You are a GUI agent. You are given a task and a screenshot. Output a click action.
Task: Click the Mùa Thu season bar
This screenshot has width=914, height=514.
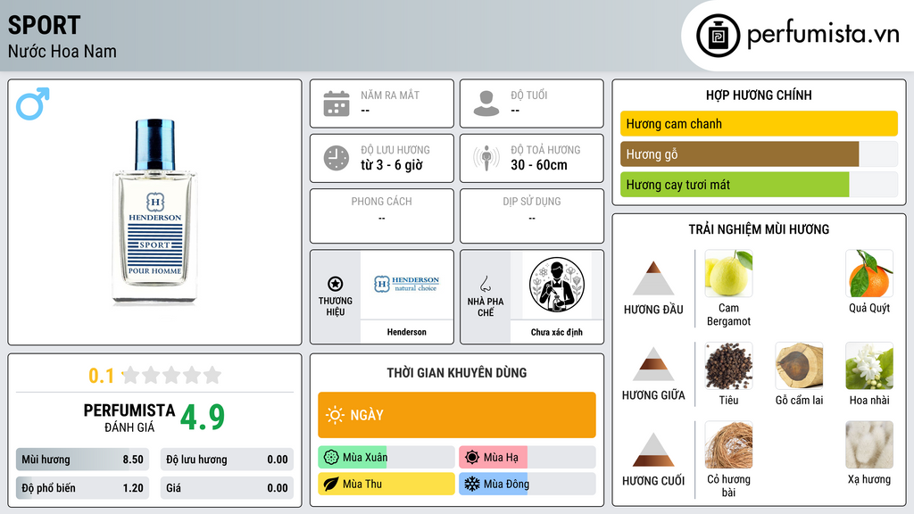[x=386, y=484]
